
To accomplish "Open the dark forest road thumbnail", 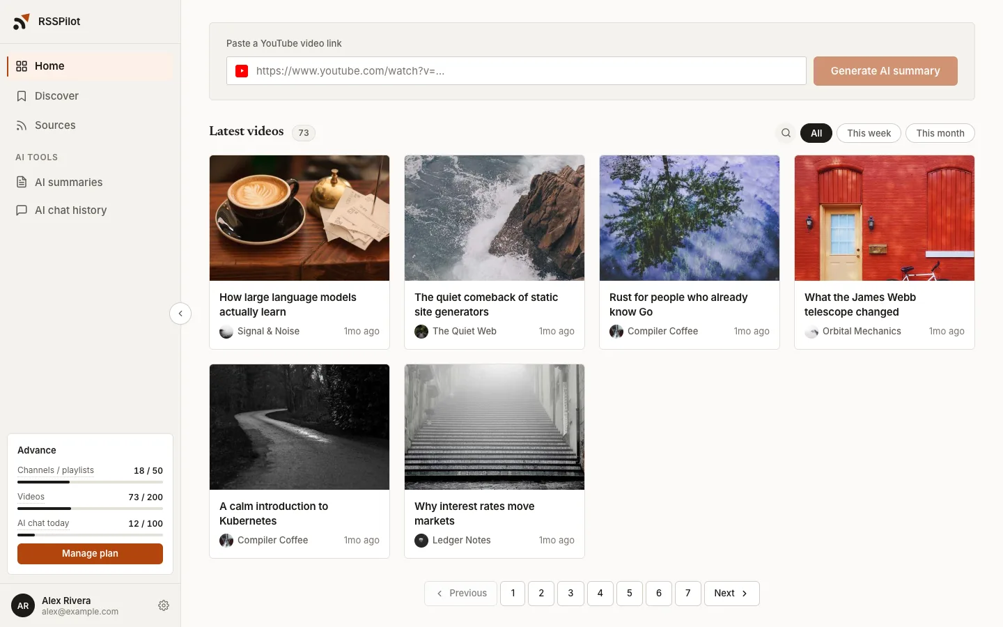I will pos(300,427).
